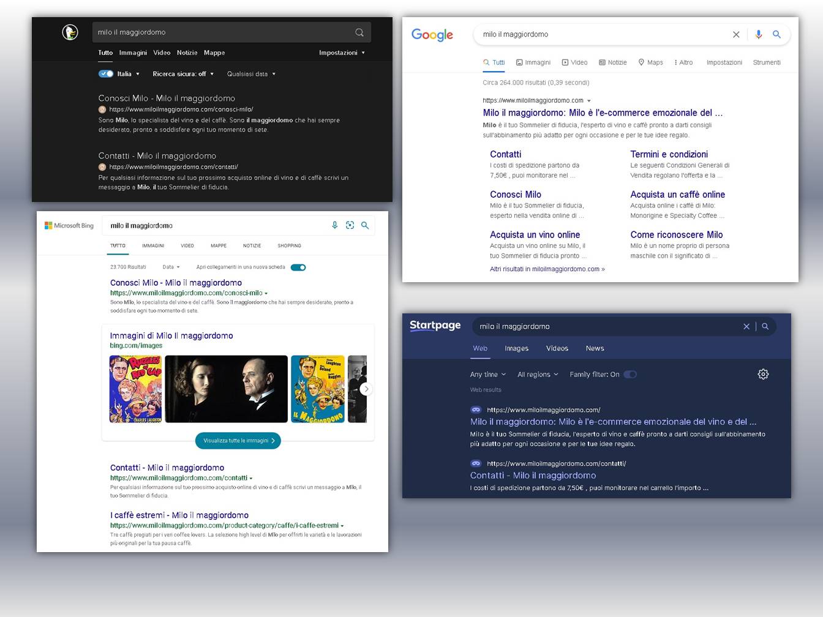The width and height of the screenshot is (823, 617).
Task: Click Visualizza tutte le immagini button
Action: click(x=238, y=441)
